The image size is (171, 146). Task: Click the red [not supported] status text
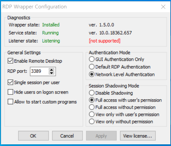(105, 41)
